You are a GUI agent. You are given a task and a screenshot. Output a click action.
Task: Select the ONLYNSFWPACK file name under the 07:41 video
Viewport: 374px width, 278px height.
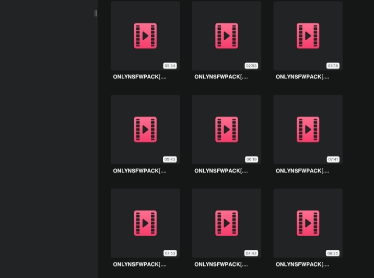point(302,171)
